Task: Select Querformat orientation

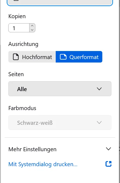Action: coord(79,57)
